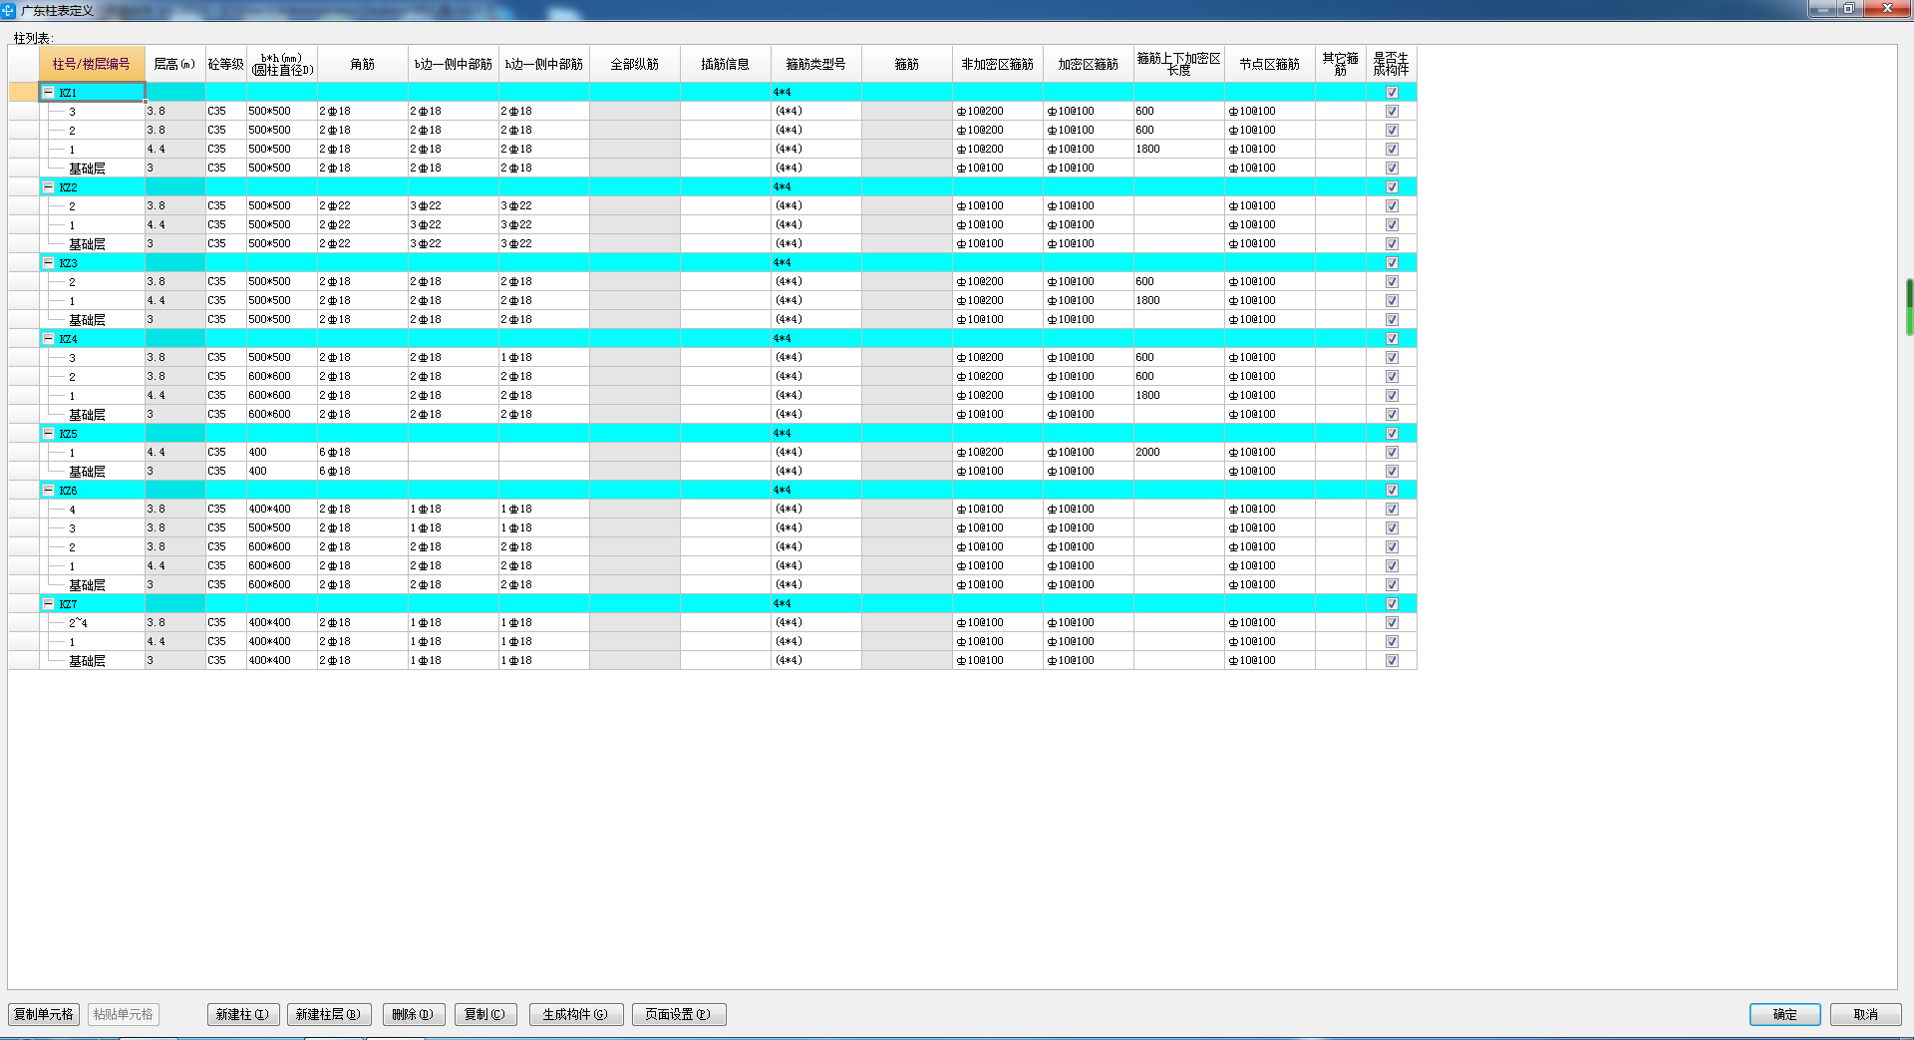Screen dimensions: 1914x1040
Task: Click the 删除(D) delete button
Action: (x=413, y=1014)
